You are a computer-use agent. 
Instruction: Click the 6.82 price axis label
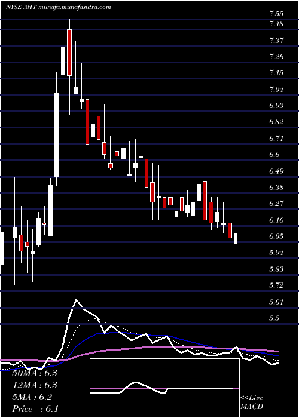coord(276,122)
